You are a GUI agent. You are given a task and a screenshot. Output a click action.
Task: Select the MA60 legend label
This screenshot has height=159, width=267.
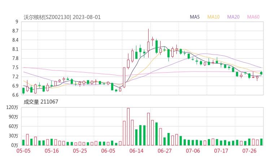point(253,17)
